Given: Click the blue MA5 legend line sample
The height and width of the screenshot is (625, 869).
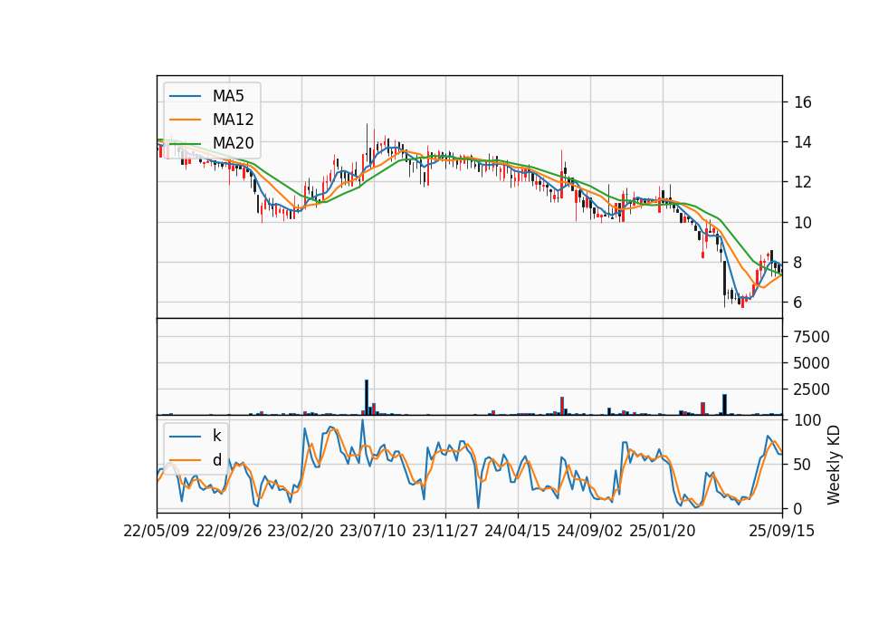Looking at the screenshot, I should tap(185, 96).
